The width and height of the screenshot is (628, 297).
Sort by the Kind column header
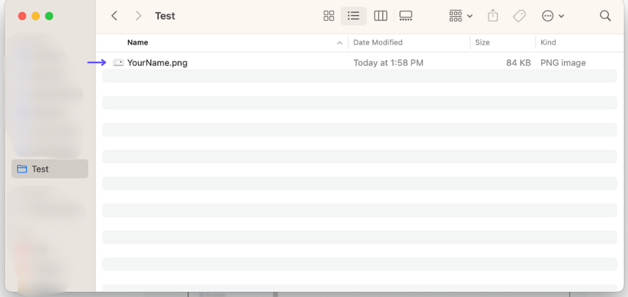[x=549, y=42]
